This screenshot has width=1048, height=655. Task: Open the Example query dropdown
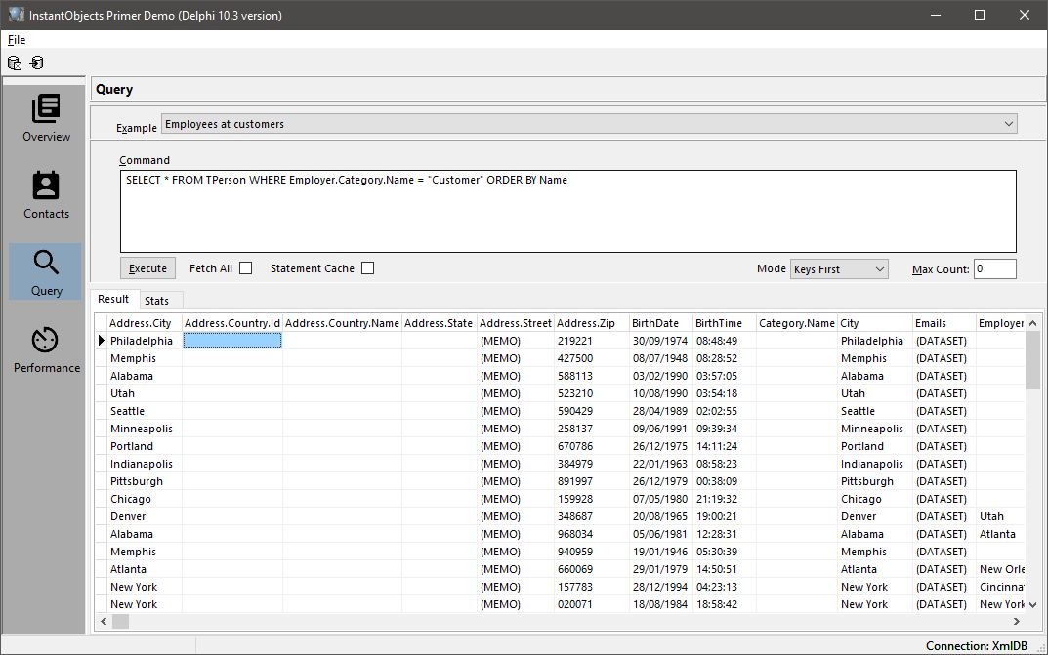pos(1010,124)
